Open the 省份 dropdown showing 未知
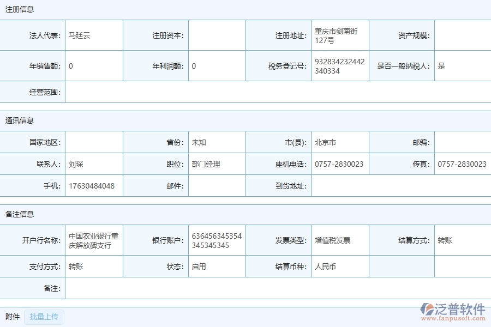The width and height of the screenshot is (491, 327). tap(217, 142)
